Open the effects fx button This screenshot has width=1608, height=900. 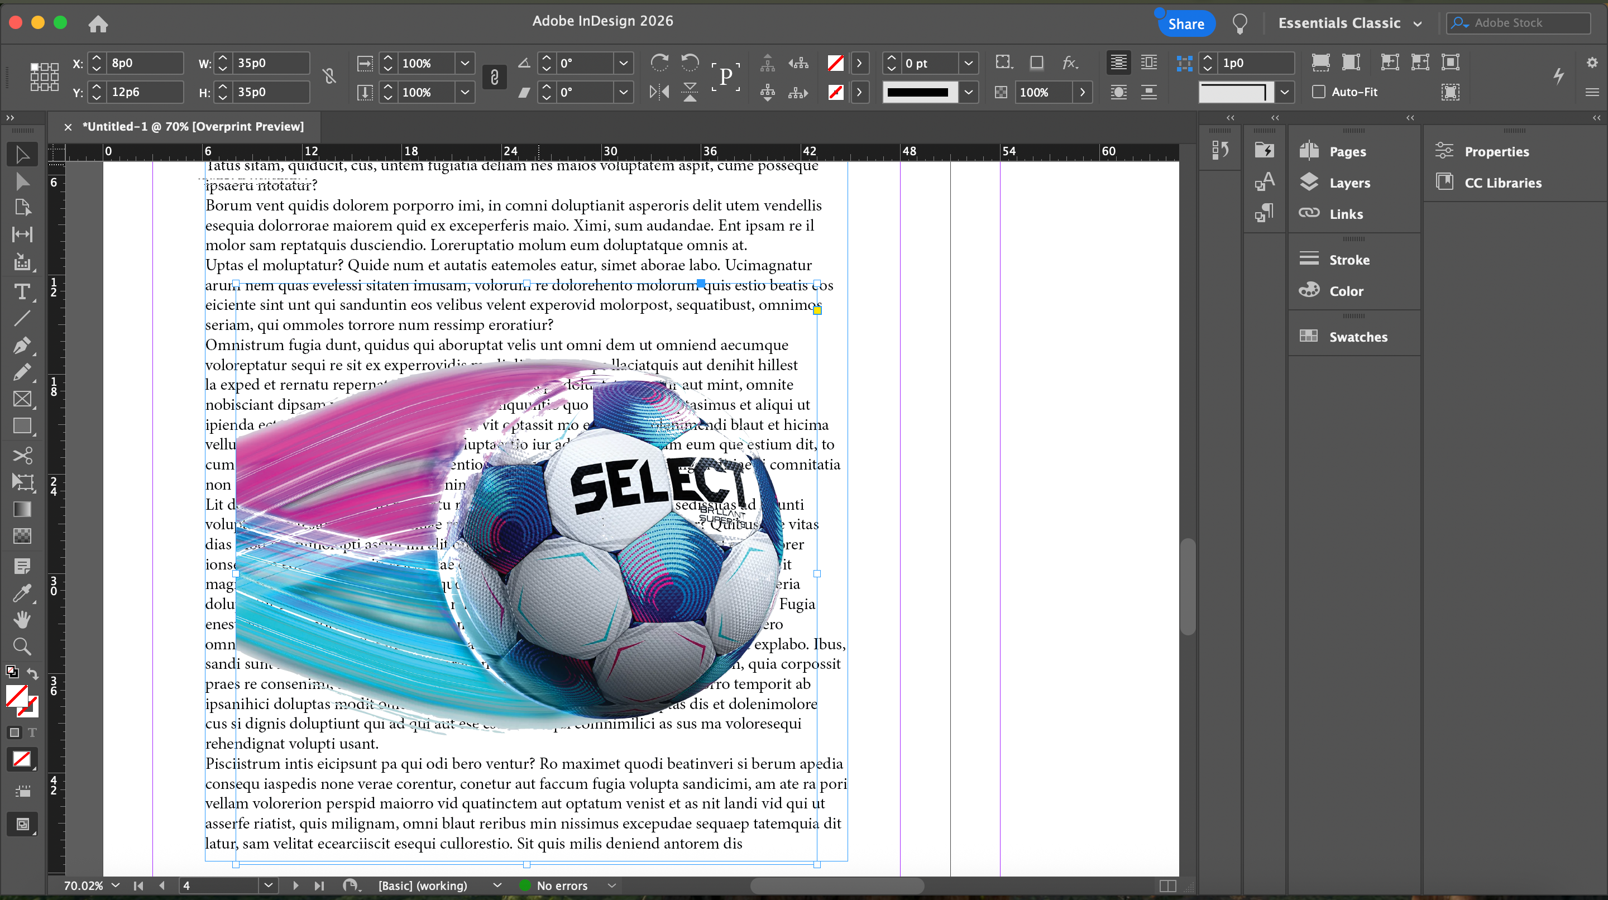point(1069,63)
